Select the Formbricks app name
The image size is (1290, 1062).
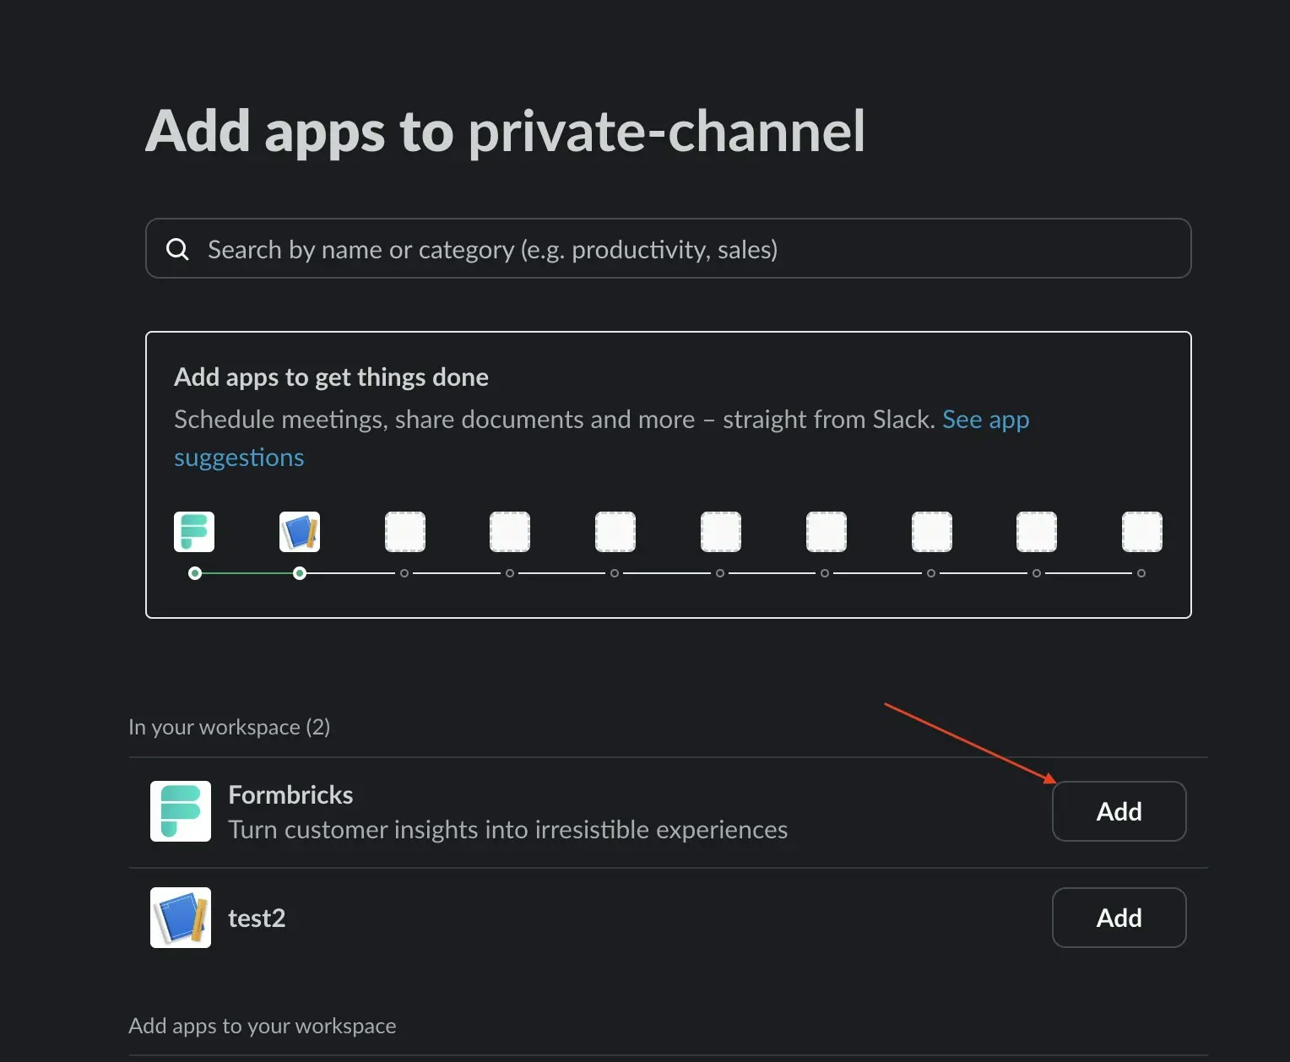290,794
